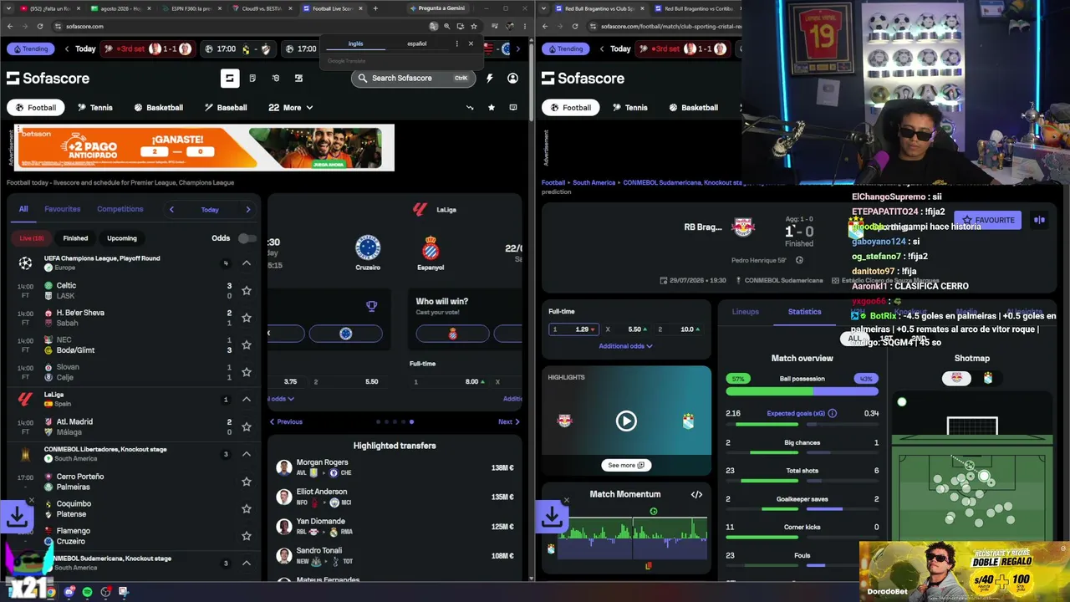Favourite the Atl. Madrid vs Málaga match
This screenshot has height=602, width=1070.
pos(247,426)
